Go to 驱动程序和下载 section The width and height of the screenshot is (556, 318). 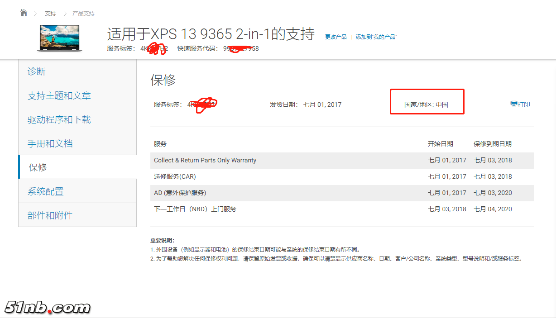coord(77,119)
